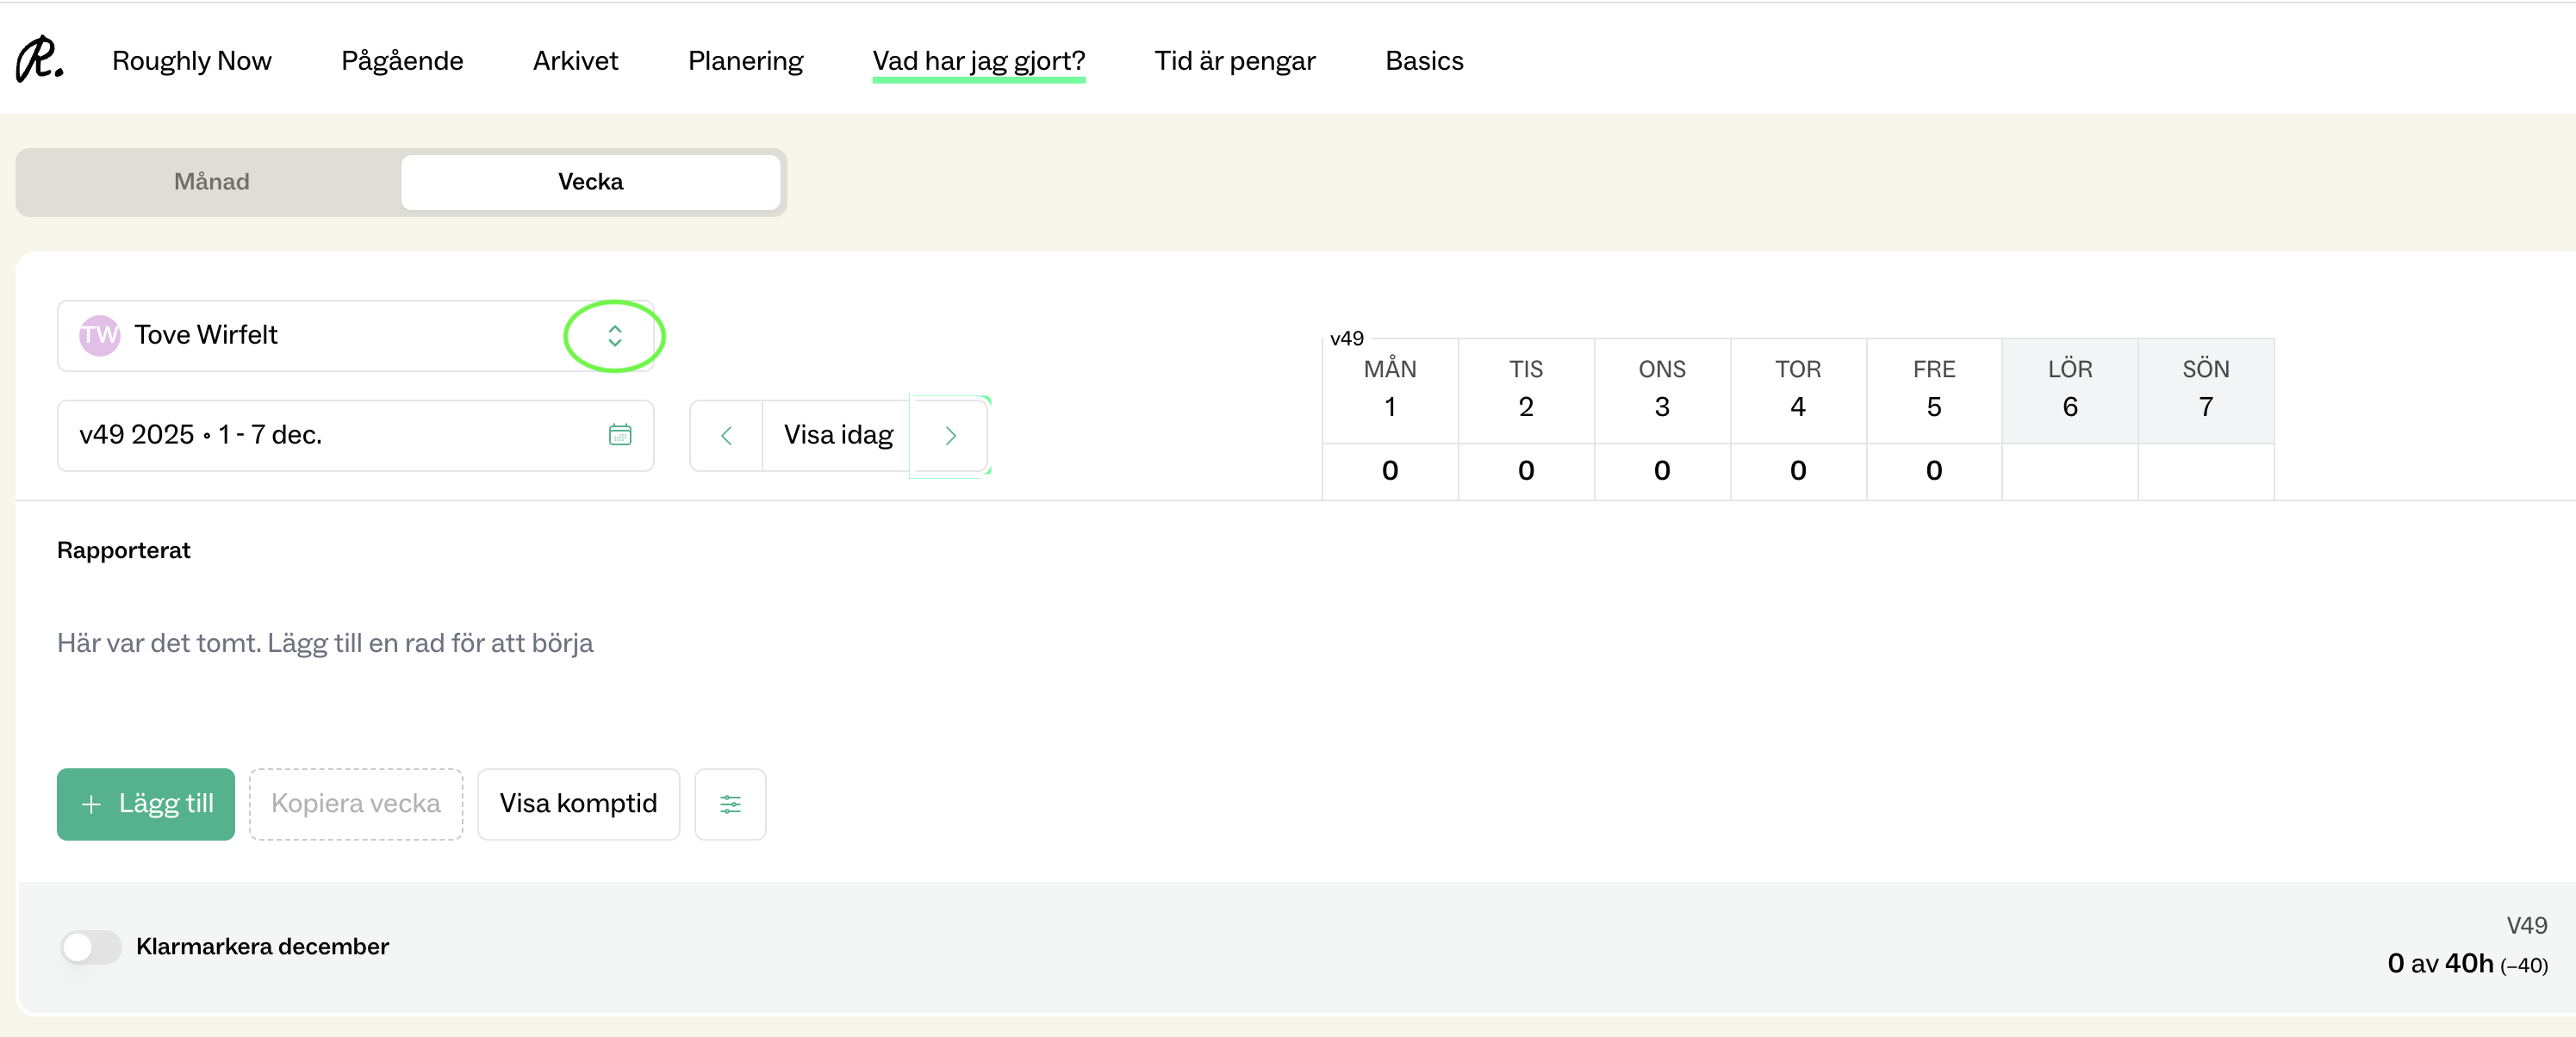Image resolution: width=2576 pixels, height=1037 pixels.
Task: Click the Roughly logo icon
Action: 40,59
